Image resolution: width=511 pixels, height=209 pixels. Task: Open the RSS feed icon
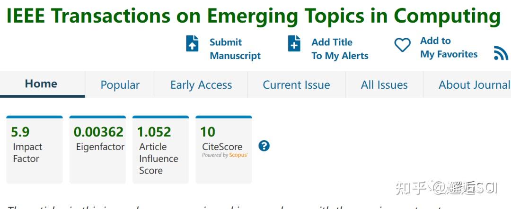[x=500, y=53]
